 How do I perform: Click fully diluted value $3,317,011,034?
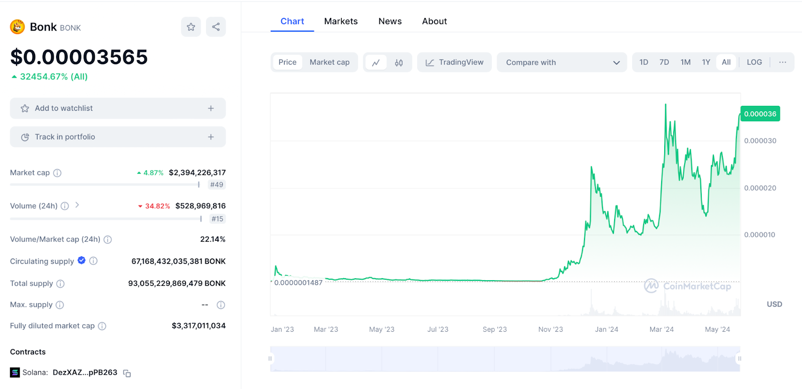198,326
